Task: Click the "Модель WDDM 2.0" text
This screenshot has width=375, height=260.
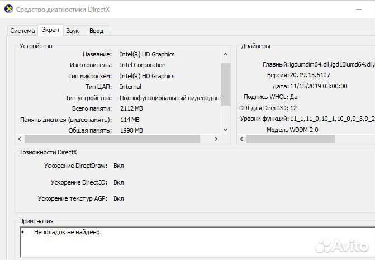Action: 292,130
